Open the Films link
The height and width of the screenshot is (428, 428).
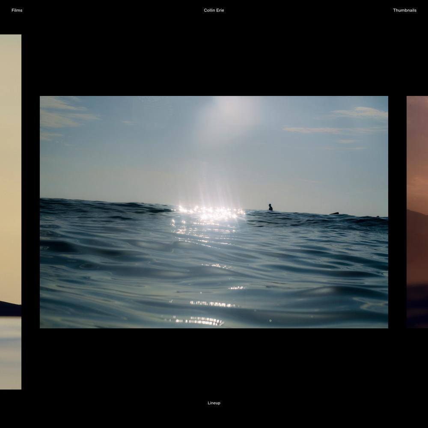[x=17, y=10]
